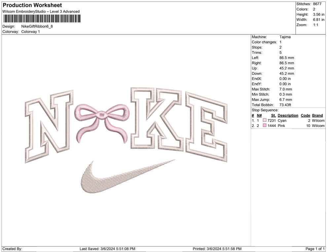This screenshot has height=252, width=327.
Task: Toggle the Pink color checkbox in Stop Sequence
Action: 264,126
